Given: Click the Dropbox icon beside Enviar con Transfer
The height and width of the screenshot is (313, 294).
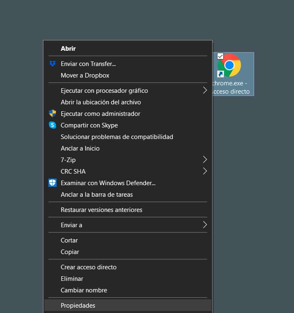Looking at the screenshot, I should click(53, 64).
